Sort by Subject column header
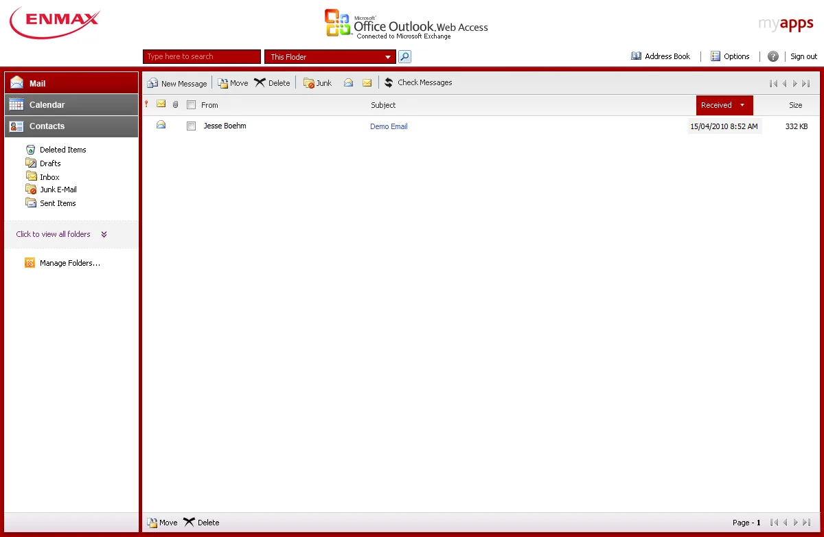The height and width of the screenshot is (537, 824). (x=383, y=105)
